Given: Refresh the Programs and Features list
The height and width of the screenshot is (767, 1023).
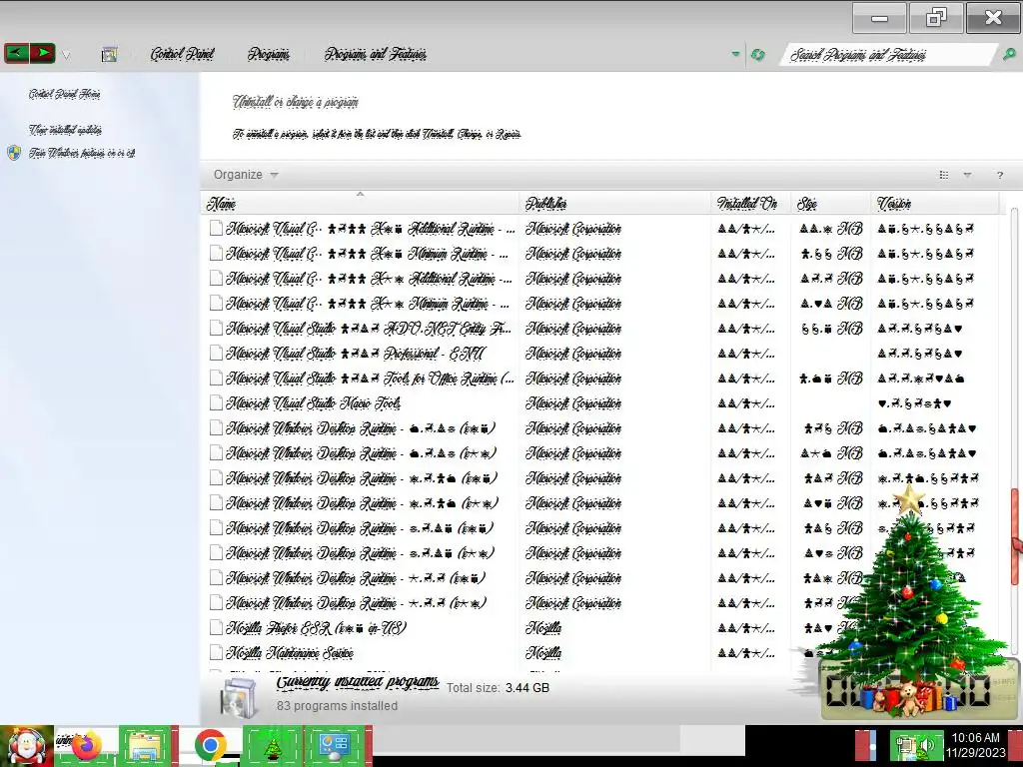Looking at the screenshot, I should 757,54.
